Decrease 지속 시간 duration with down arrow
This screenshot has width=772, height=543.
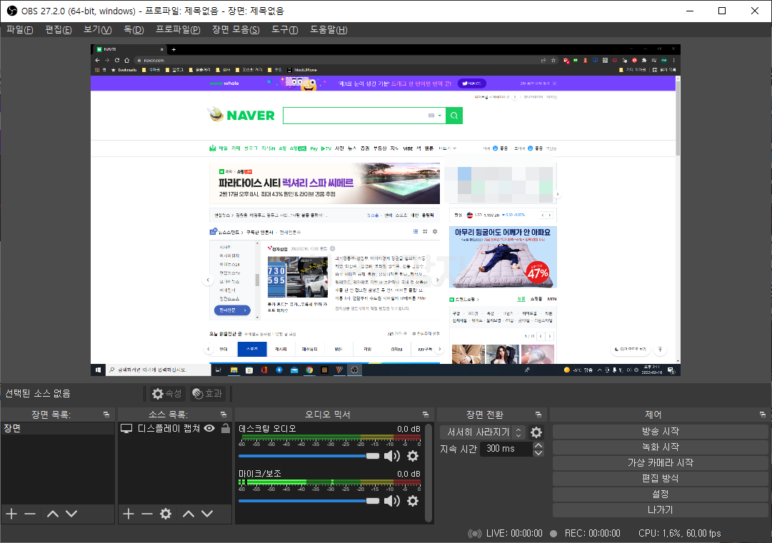tap(538, 453)
